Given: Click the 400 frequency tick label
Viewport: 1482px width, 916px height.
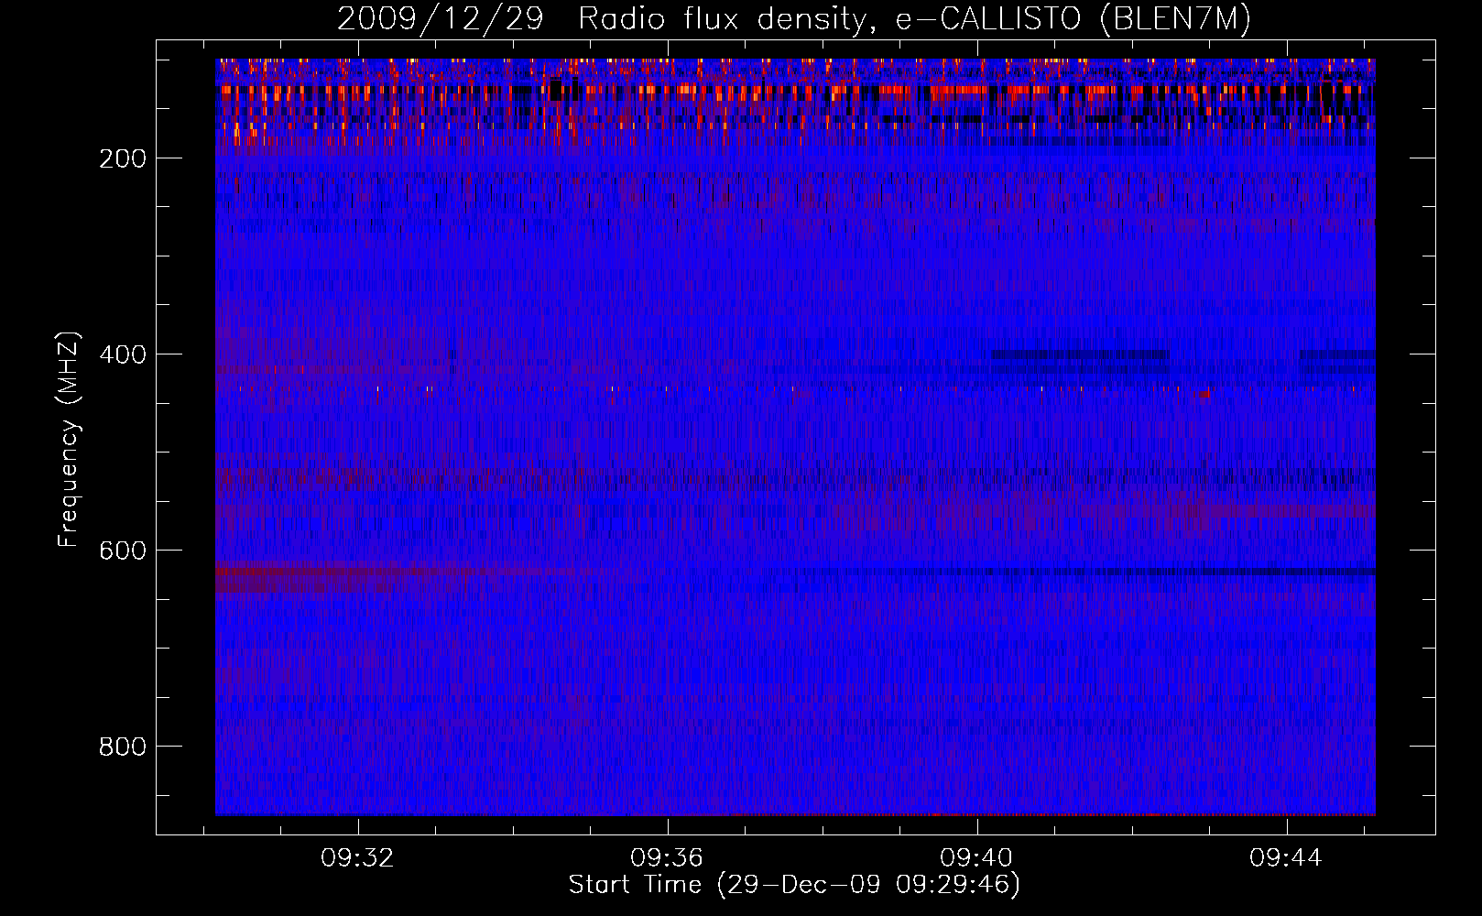Looking at the screenshot, I should tap(123, 354).
